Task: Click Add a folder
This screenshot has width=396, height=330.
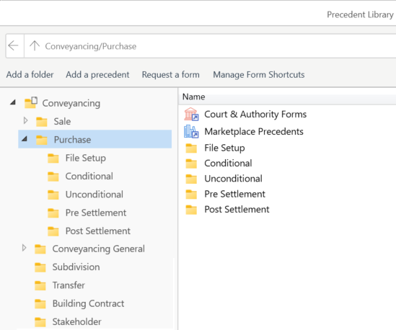Action: [x=30, y=75]
